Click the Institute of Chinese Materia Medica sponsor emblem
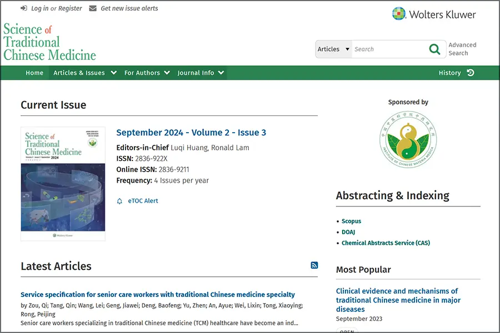 click(408, 139)
